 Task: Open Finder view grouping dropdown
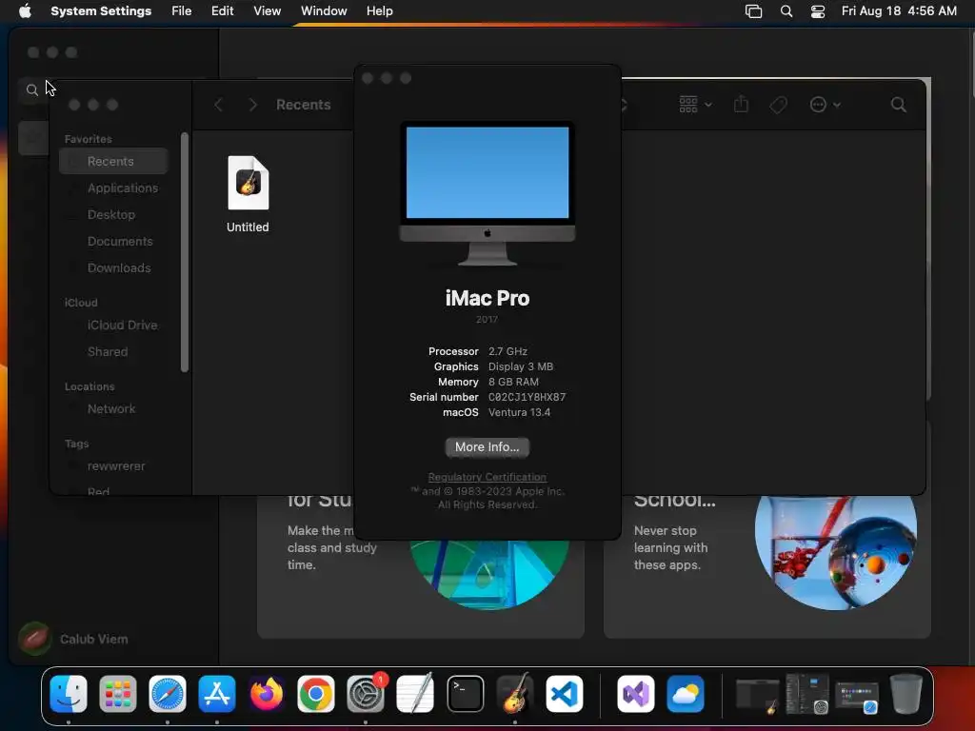tap(695, 105)
